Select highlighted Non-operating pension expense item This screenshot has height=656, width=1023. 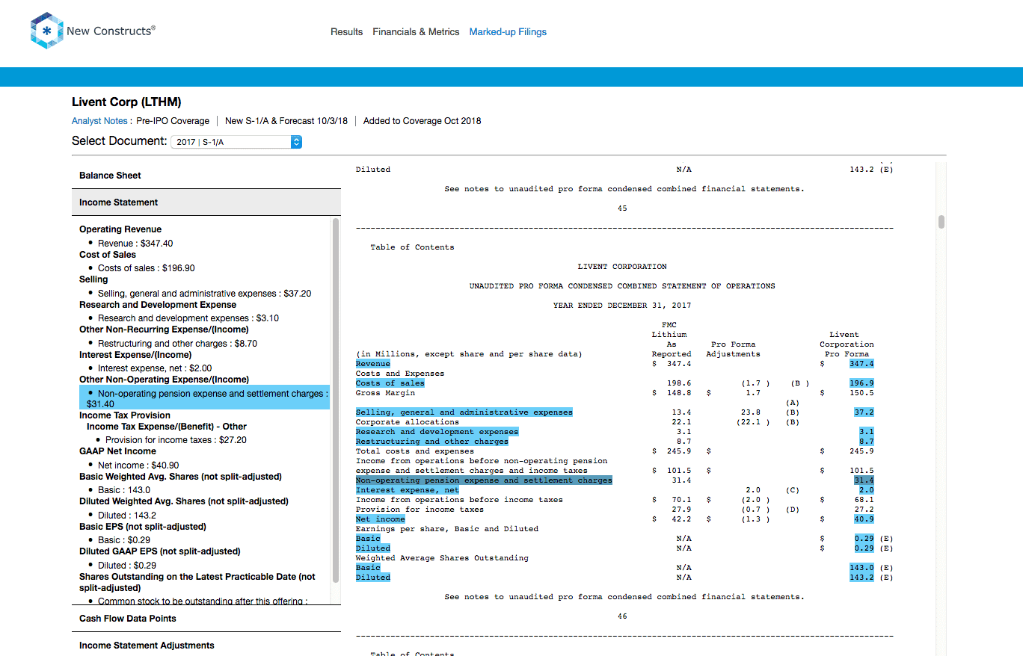(204, 398)
